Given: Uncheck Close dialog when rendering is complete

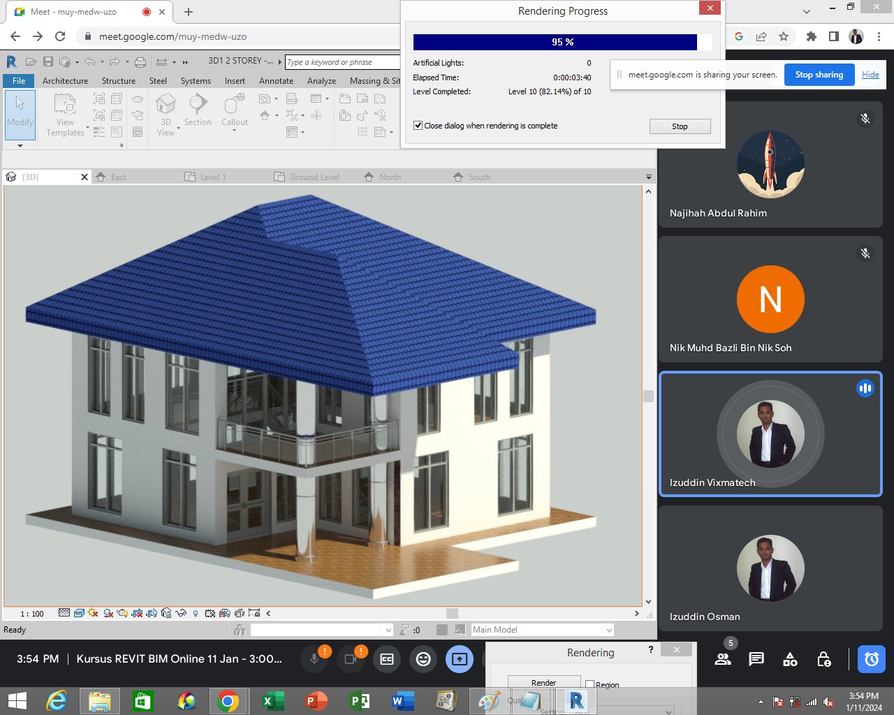Looking at the screenshot, I should (418, 126).
